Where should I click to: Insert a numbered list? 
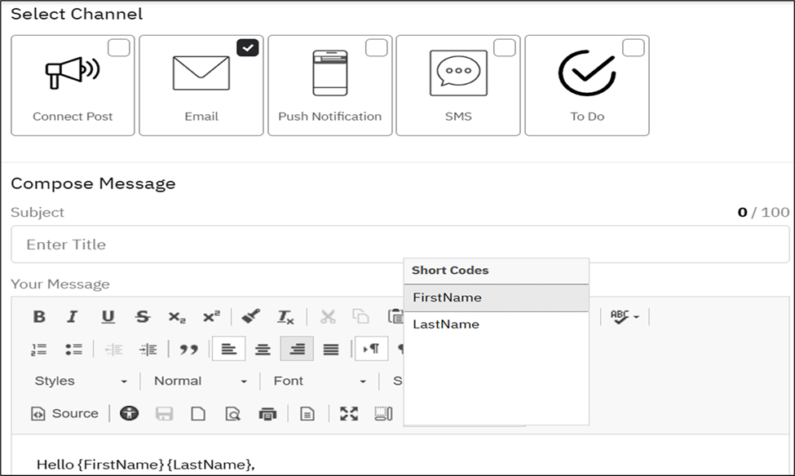pos(39,349)
